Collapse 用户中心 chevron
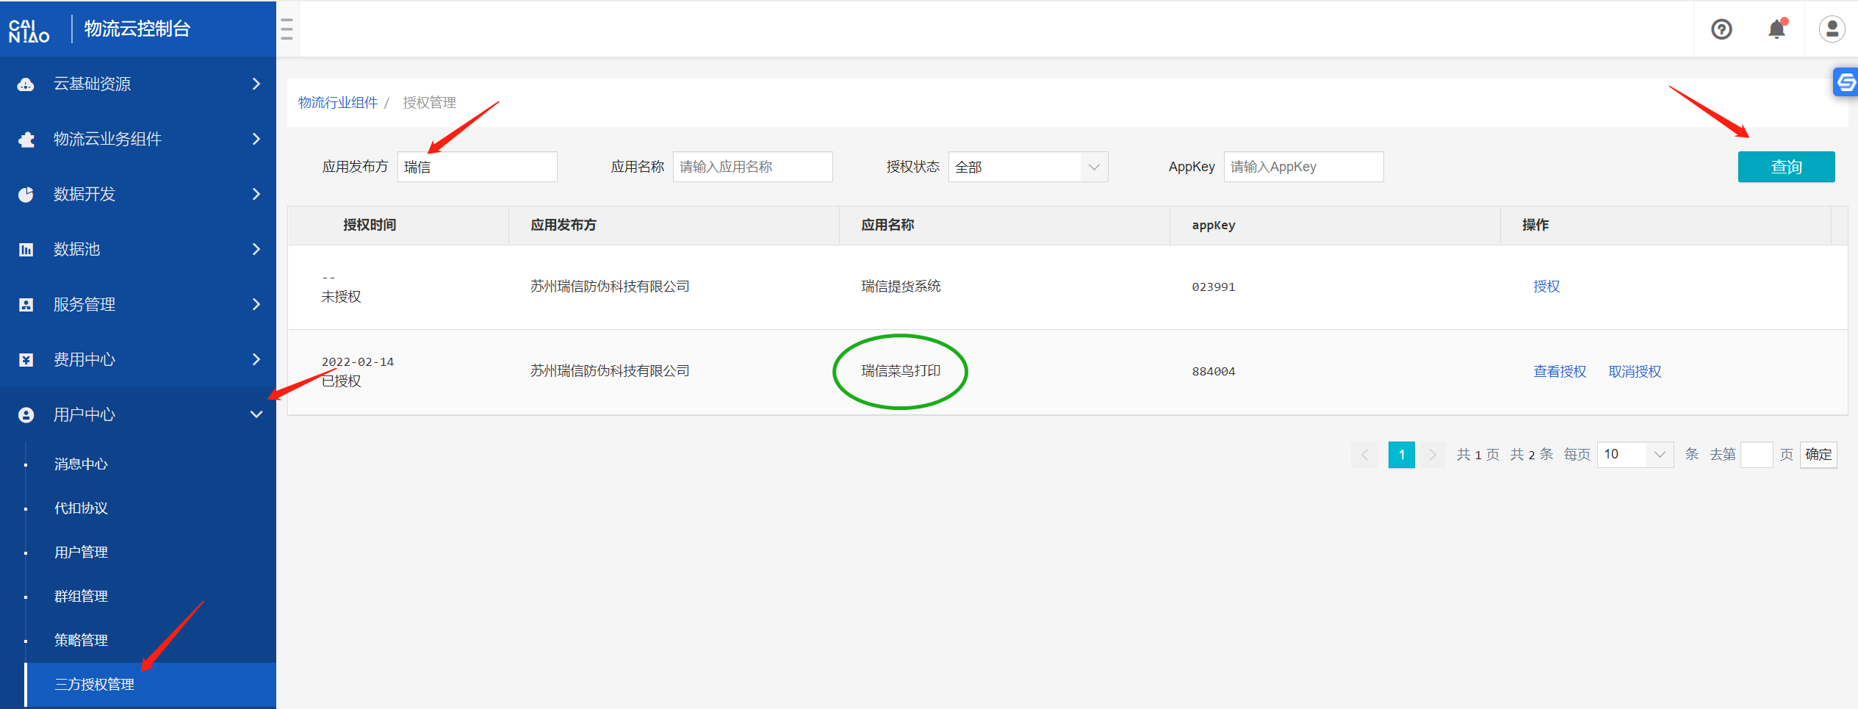This screenshot has height=709, width=1858. coord(256,414)
